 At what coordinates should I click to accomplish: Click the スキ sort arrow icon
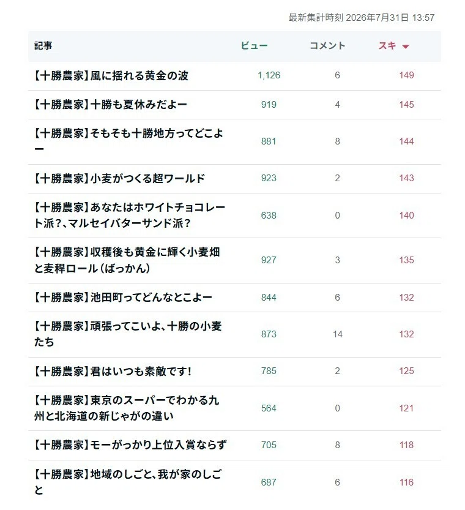pyautogui.click(x=405, y=47)
